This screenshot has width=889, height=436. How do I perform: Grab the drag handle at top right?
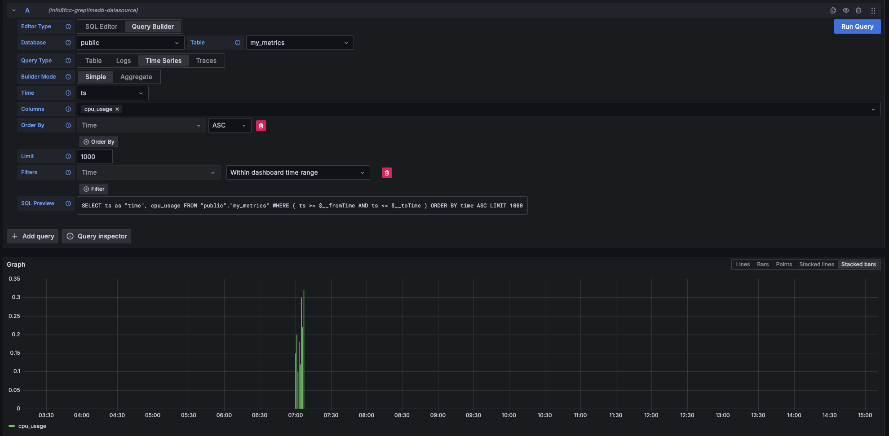click(873, 10)
